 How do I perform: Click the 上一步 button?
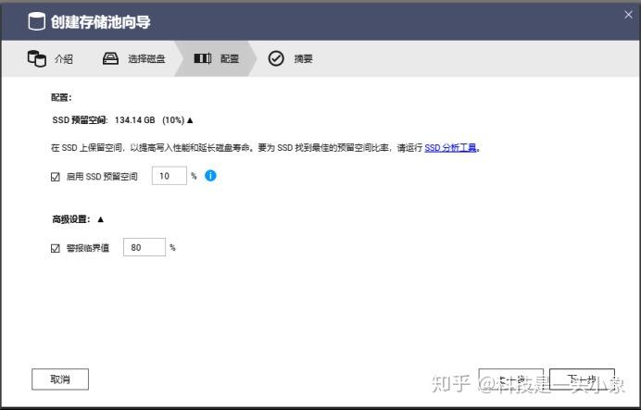pyautogui.click(x=511, y=379)
